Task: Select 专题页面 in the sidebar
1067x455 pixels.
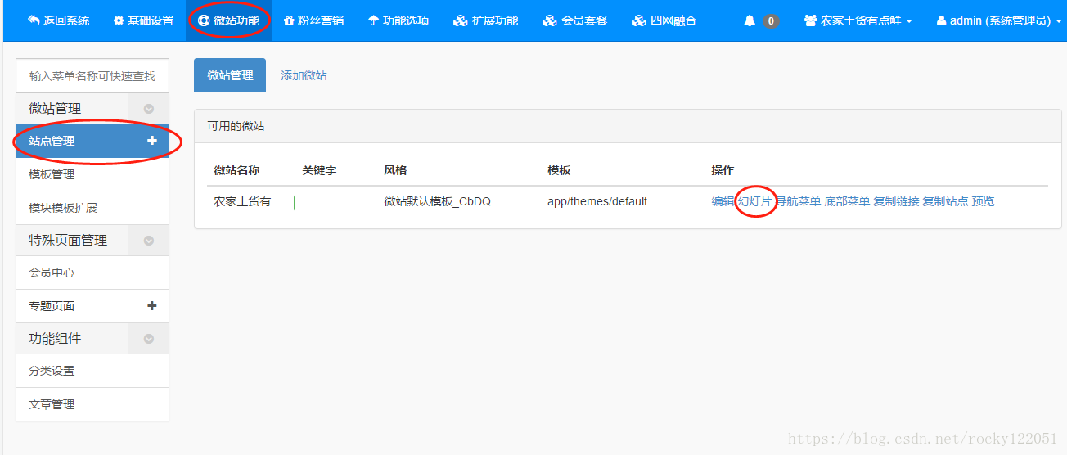Action: pyautogui.click(x=92, y=305)
